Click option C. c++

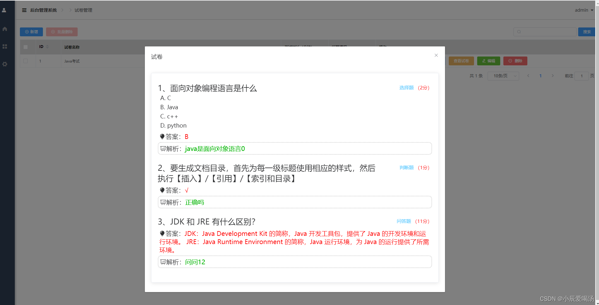pos(169,116)
